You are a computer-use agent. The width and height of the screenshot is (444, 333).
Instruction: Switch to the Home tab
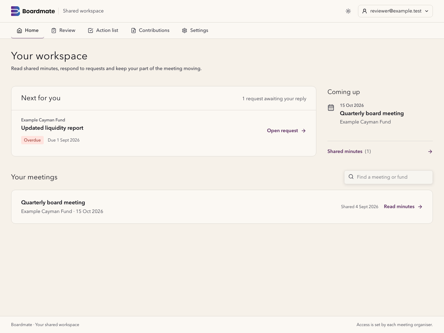tap(27, 31)
